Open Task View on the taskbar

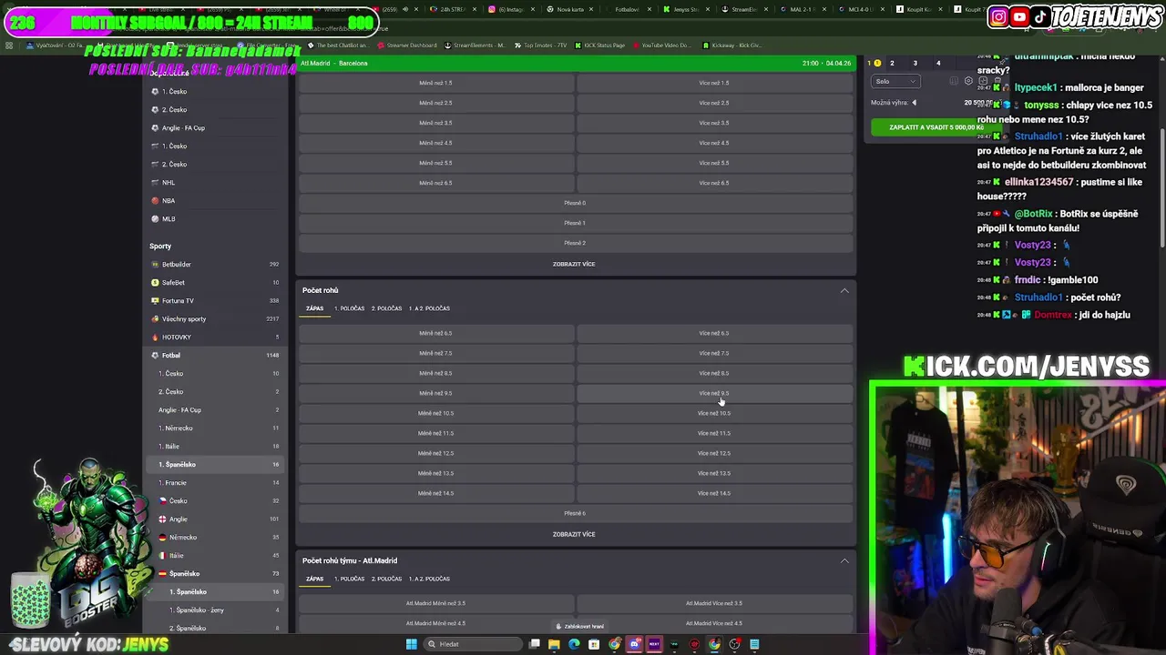(x=535, y=644)
